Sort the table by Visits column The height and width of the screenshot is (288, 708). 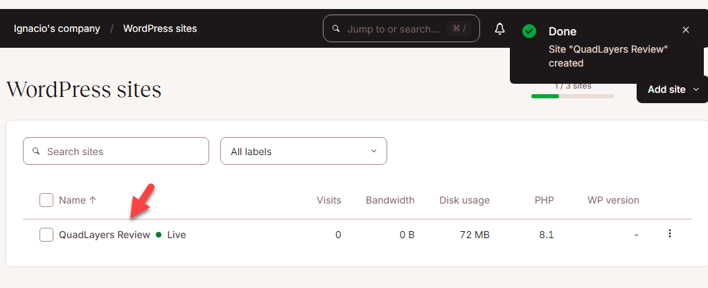pos(328,200)
